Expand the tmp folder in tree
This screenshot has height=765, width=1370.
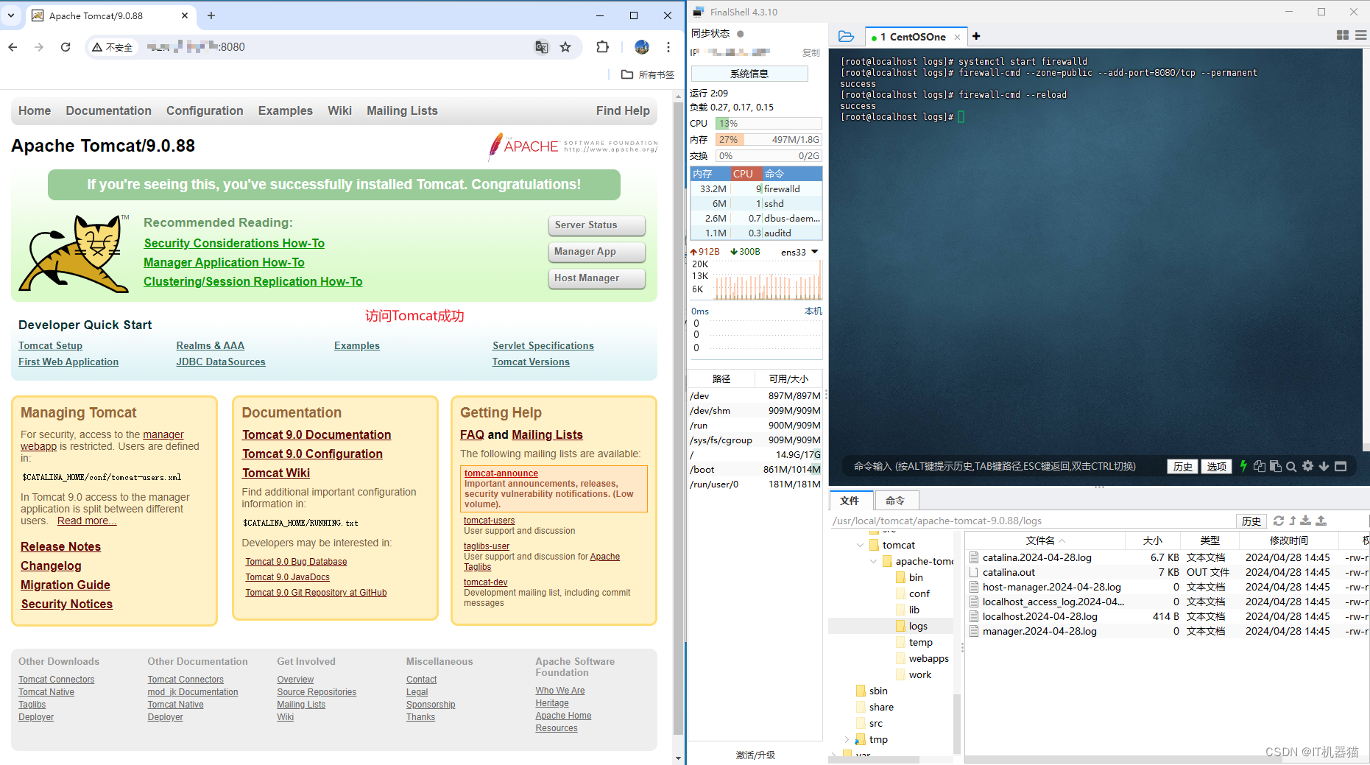click(x=847, y=739)
